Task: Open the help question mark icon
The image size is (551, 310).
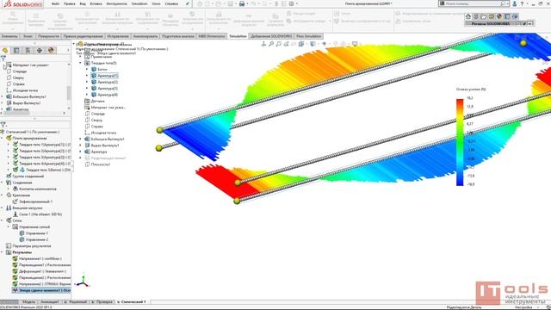Action: click(x=523, y=3)
